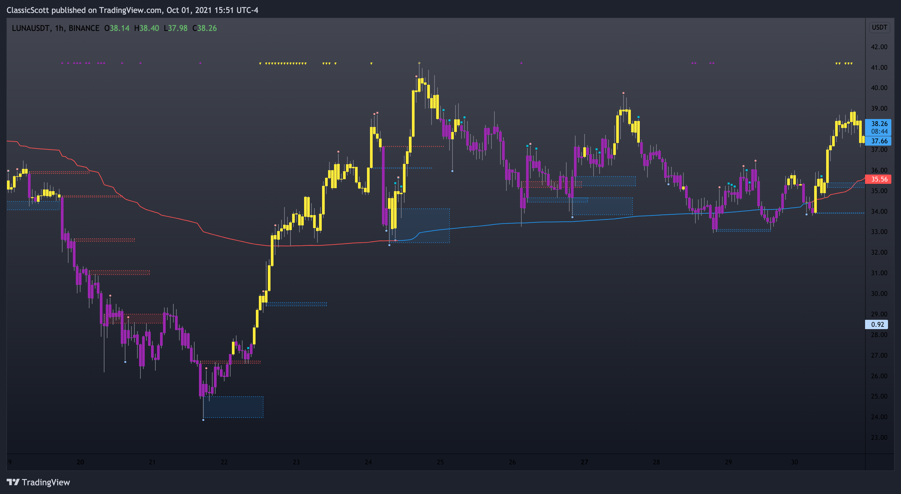Click date label 22 on time axis
The width and height of the screenshot is (901, 494).
coord(224,462)
